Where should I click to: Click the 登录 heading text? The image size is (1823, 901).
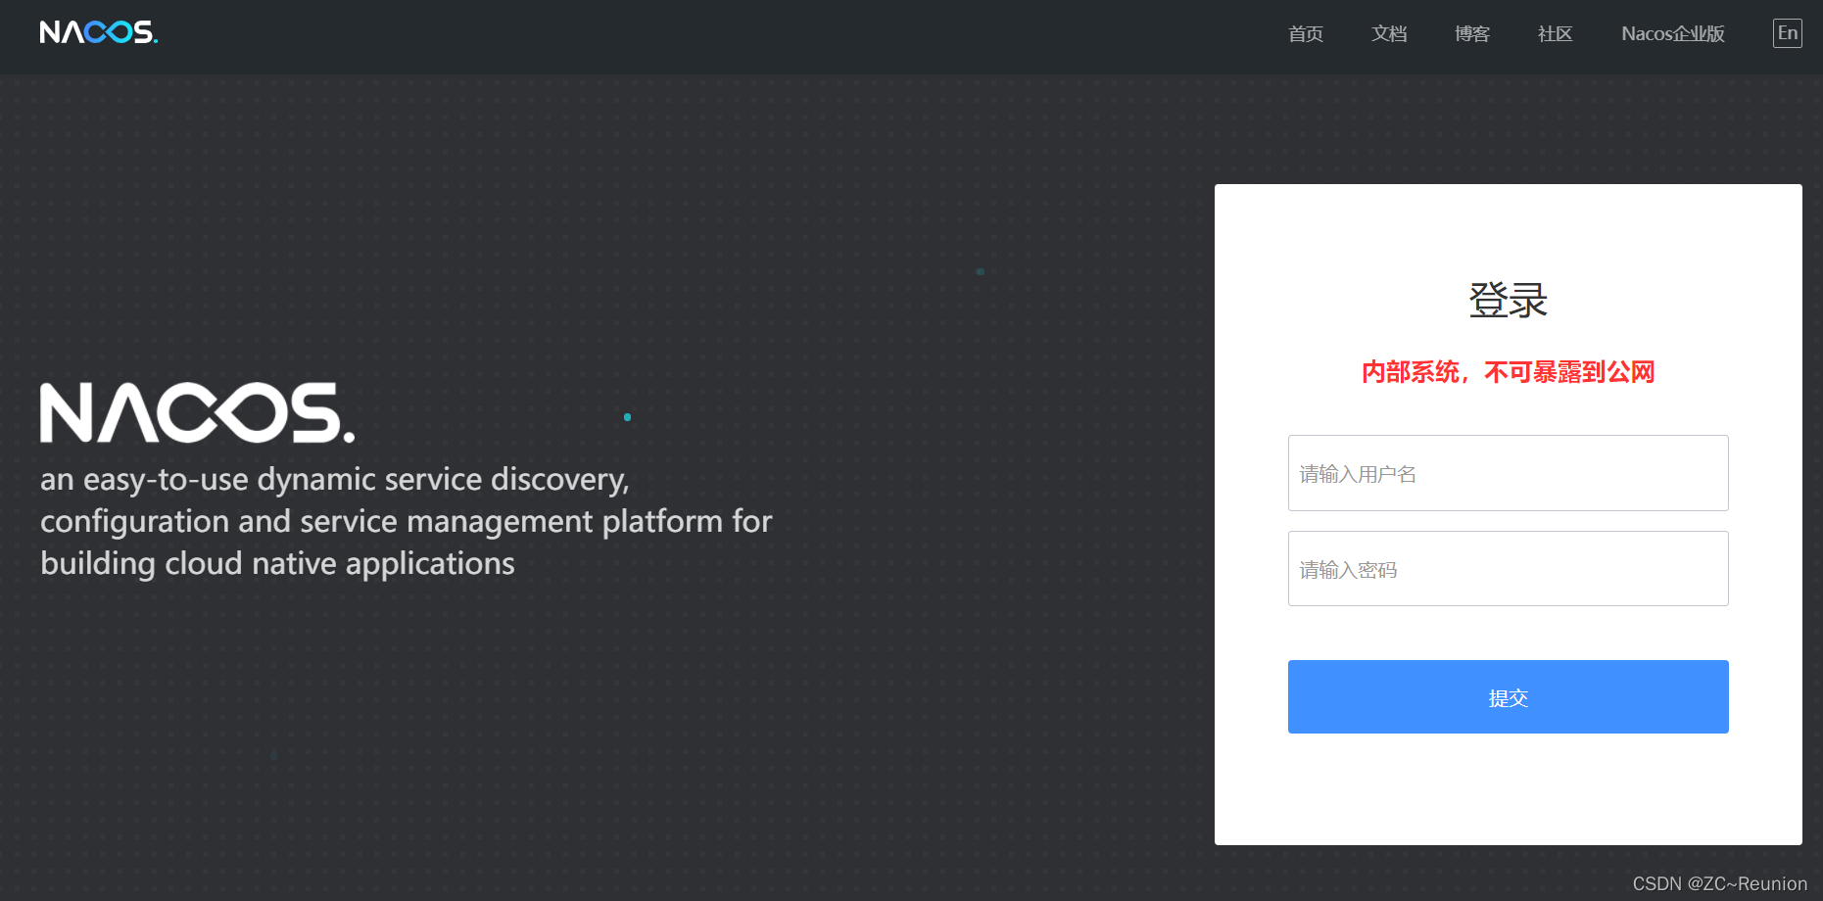click(1509, 300)
